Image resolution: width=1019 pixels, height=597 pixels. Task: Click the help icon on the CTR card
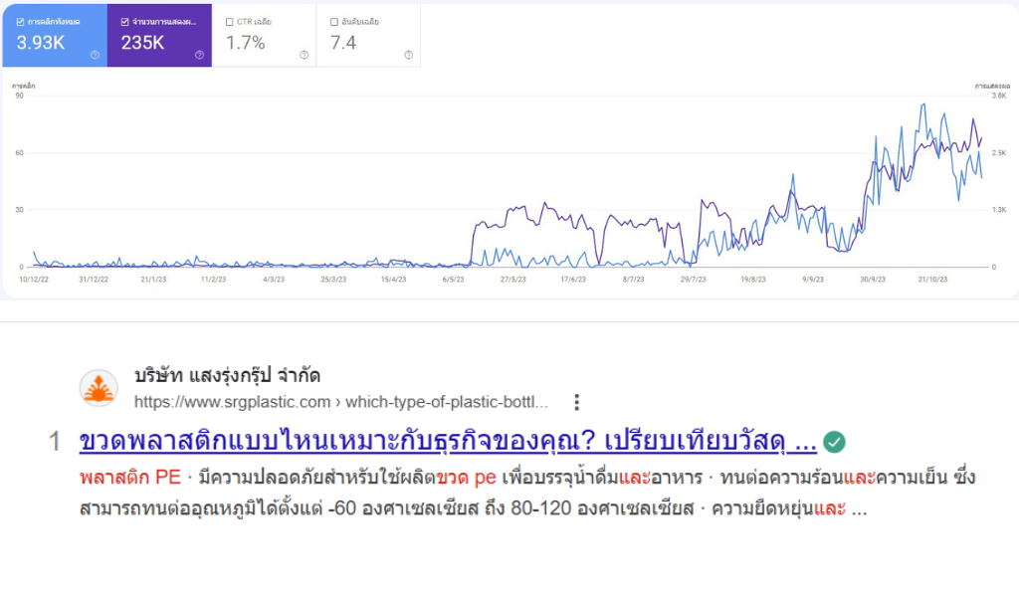[303, 54]
